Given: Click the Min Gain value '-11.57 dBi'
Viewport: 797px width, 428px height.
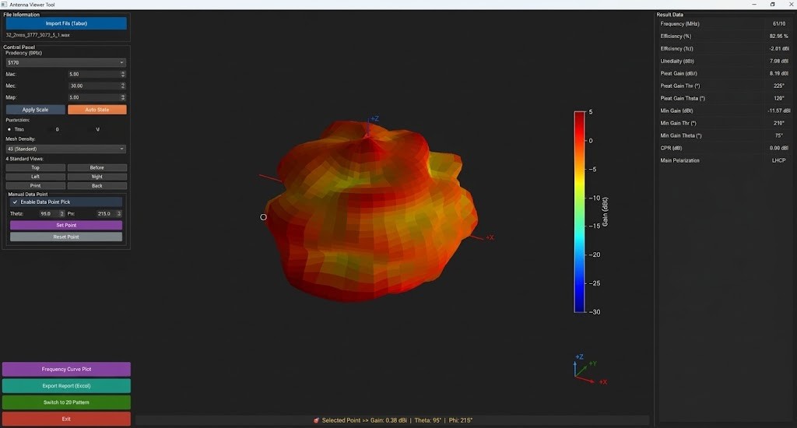Looking at the screenshot, I should (x=778, y=111).
